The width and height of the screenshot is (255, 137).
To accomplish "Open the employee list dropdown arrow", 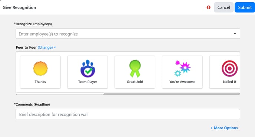I will [235, 34].
